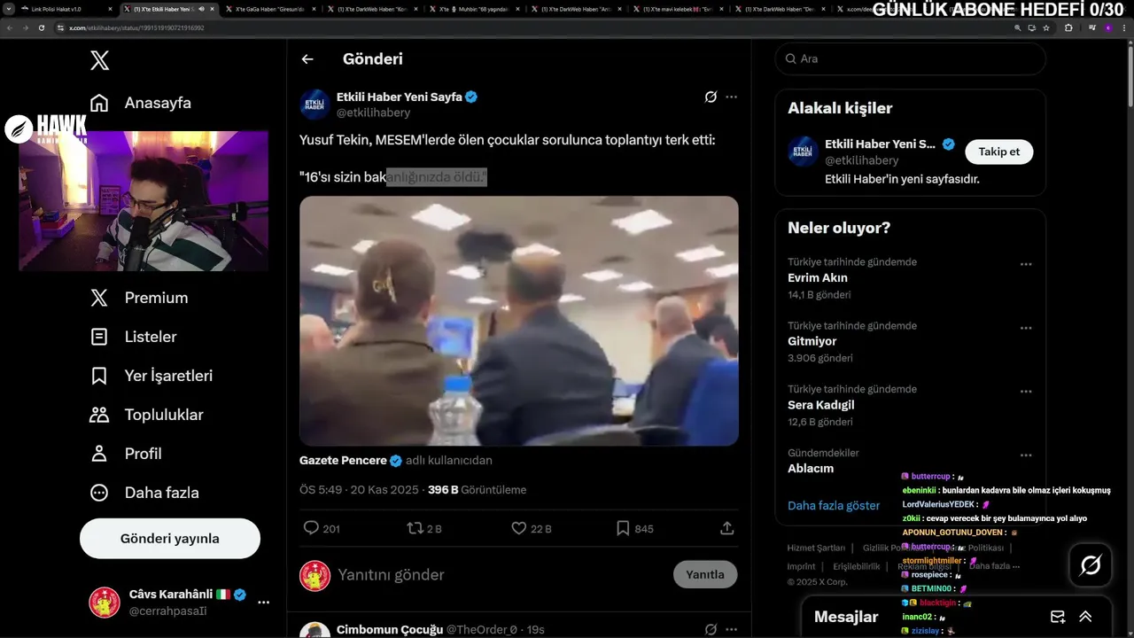Open the floating Grok button
This screenshot has height=638, width=1134.
(1091, 564)
